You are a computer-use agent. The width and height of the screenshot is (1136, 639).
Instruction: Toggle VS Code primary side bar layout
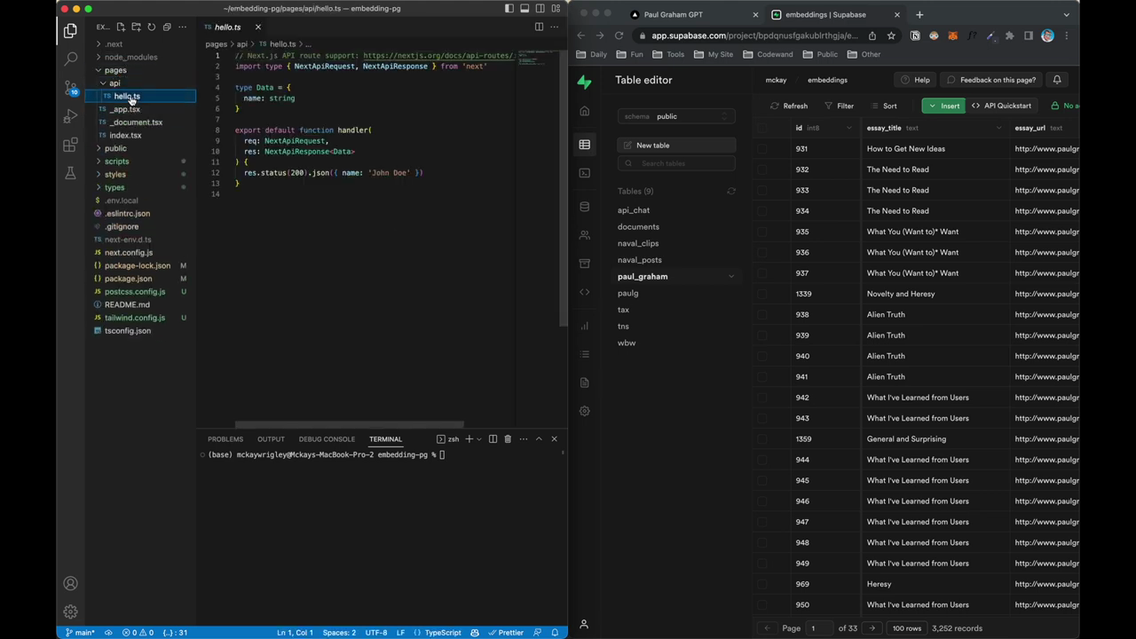click(x=509, y=8)
